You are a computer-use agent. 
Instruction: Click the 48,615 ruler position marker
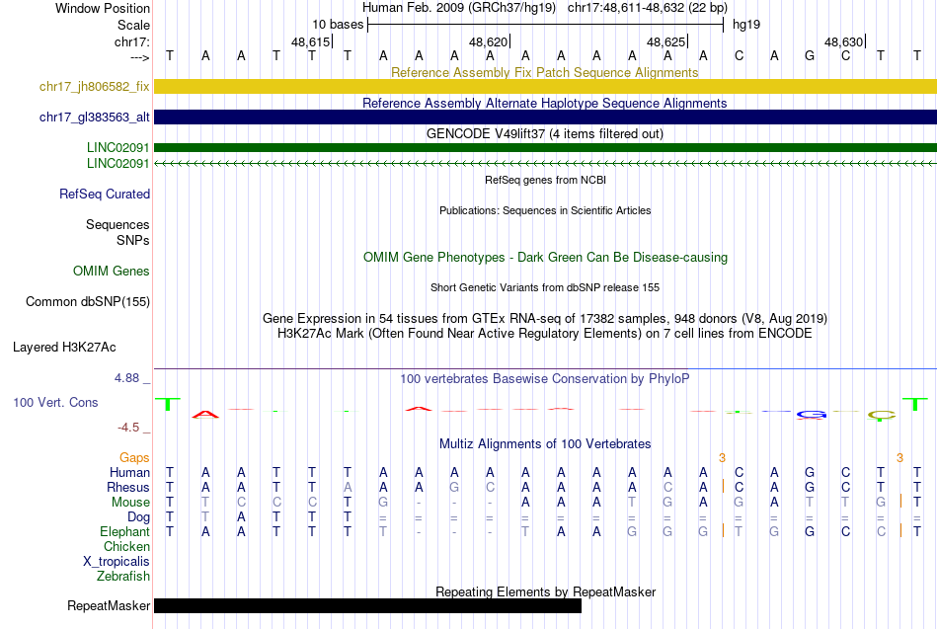(311, 41)
